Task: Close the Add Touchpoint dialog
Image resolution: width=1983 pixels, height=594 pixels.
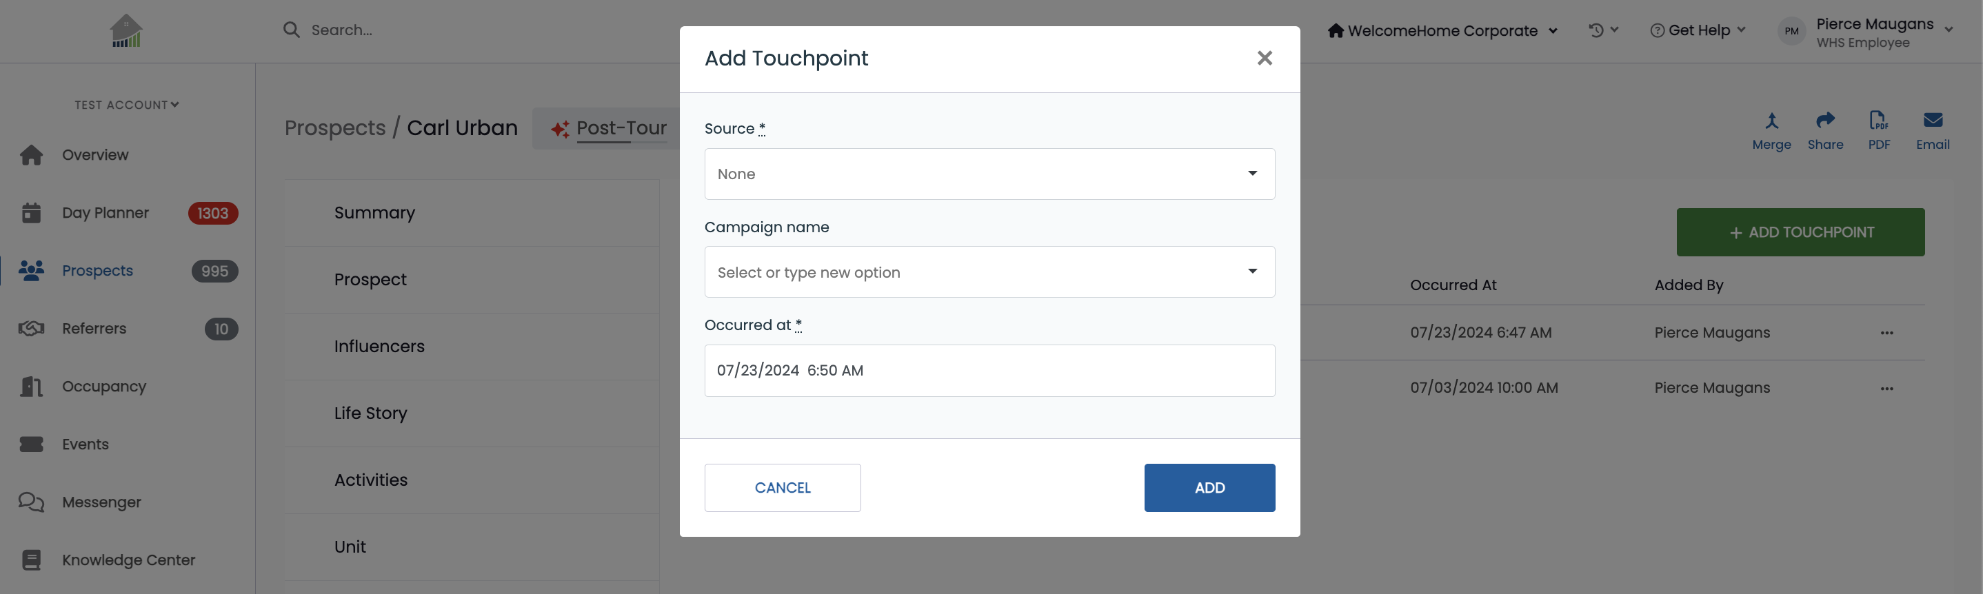Action: 1265,58
